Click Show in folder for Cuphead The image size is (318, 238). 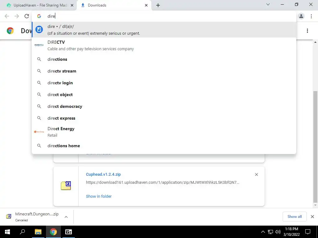coord(99,196)
